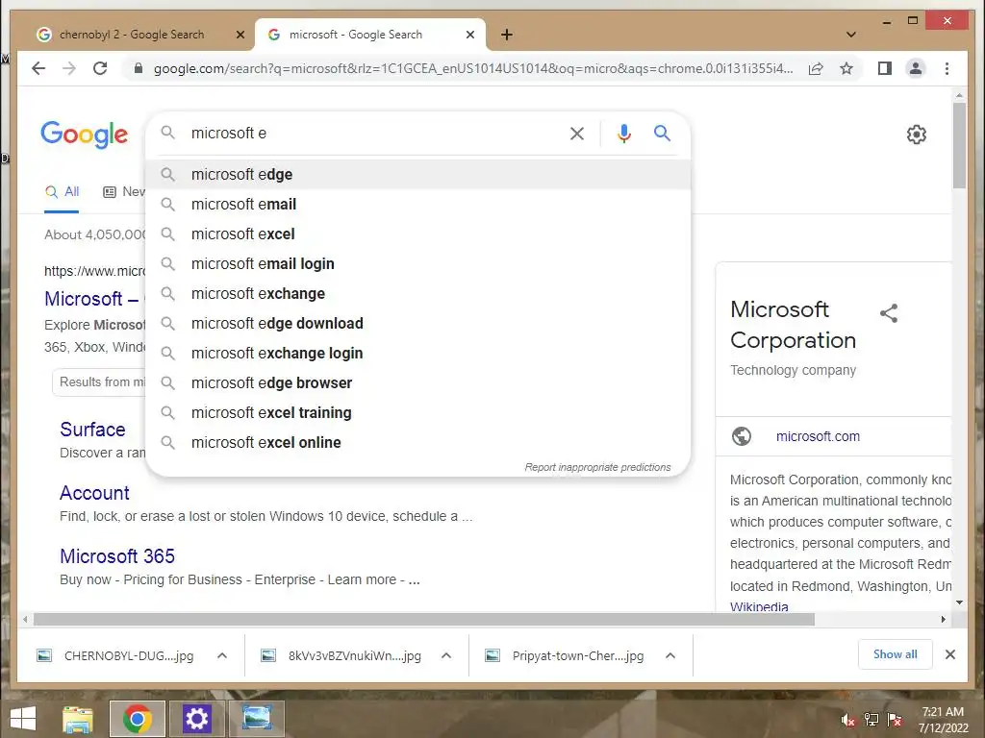Choose suggestion microsoft excel training
Image resolution: width=985 pixels, height=738 pixels.
pos(418,413)
